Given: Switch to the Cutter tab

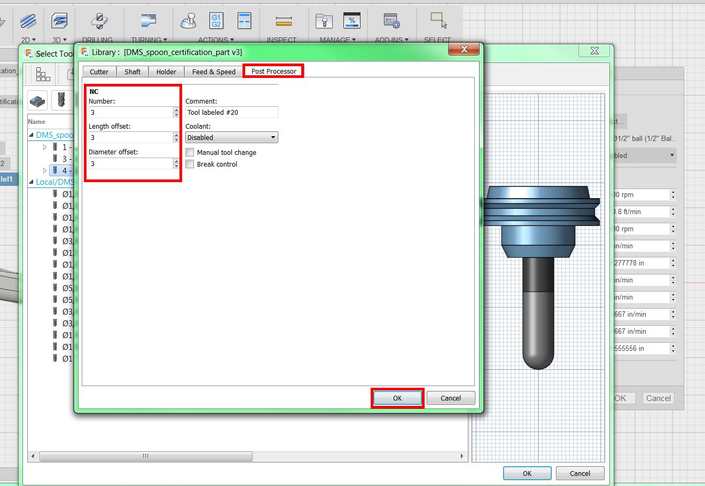Looking at the screenshot, I should pos(99,72).
